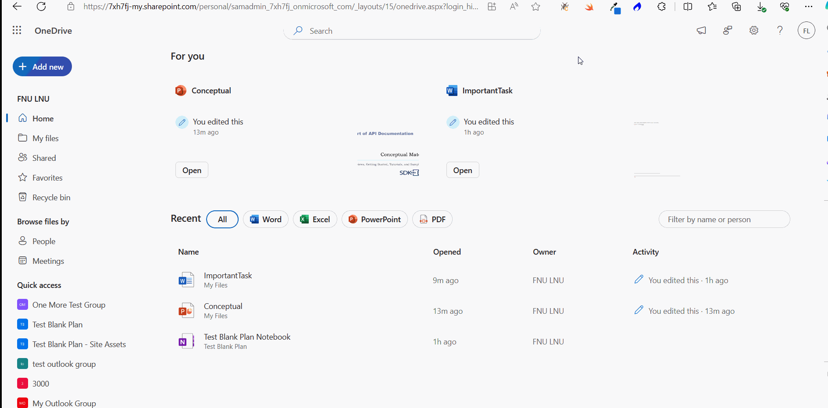Sort by the Opened column header
Viewport: 828px width, 408px height.
tap(447, 252)
